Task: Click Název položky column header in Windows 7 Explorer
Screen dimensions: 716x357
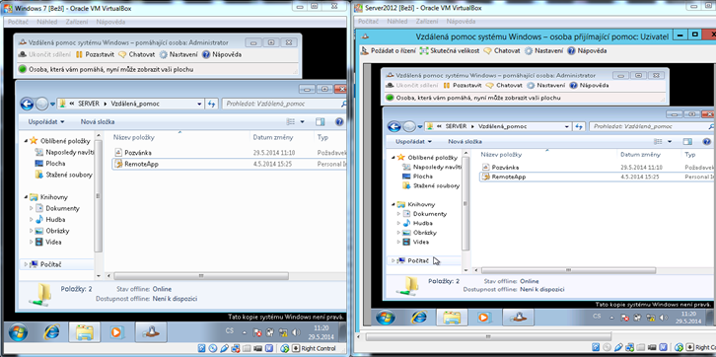Action: pyautogui.click(x=134, y=137)
